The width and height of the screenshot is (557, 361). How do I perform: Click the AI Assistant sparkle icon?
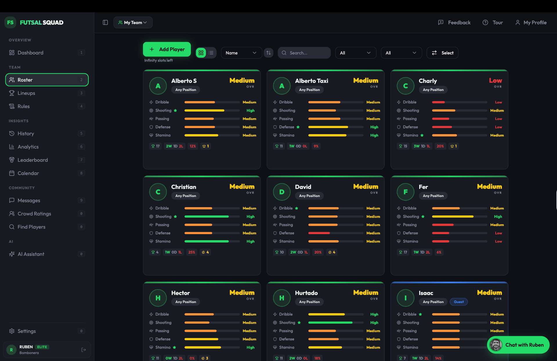click(12, 254)
